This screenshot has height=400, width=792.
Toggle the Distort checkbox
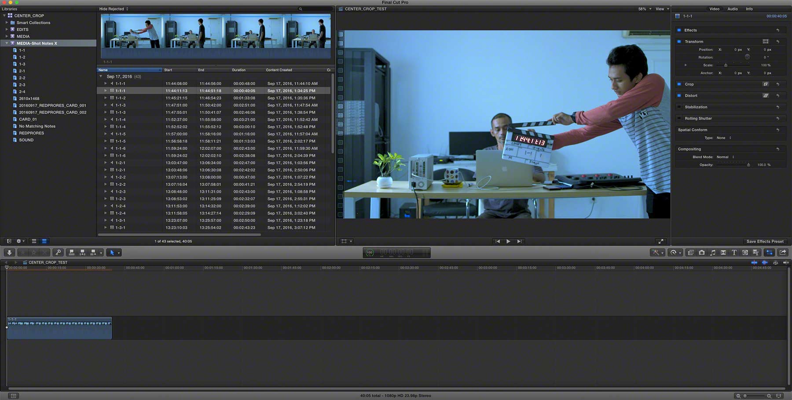click(x=679, y=95)
